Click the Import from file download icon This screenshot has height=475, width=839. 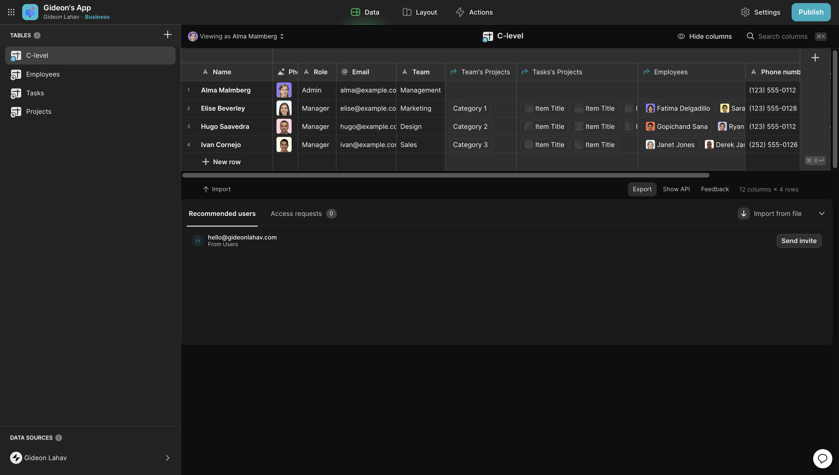coord(743,213)
